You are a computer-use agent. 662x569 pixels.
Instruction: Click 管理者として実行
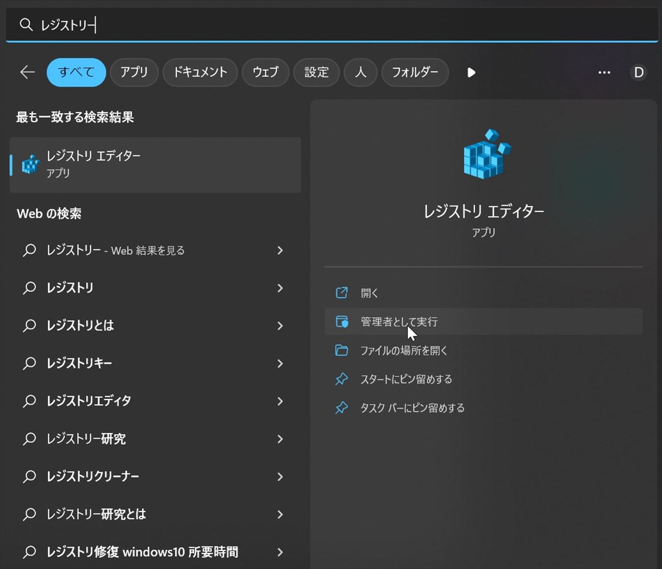483,321
